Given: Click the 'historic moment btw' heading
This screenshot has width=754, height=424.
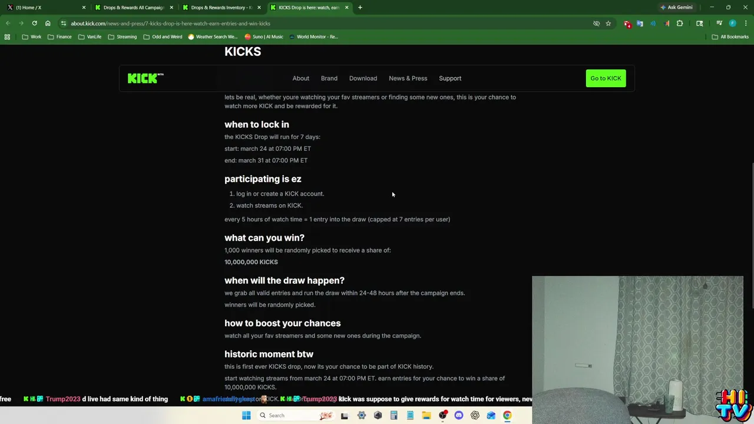Looking at the screenshot, I should click(x=269, y=354).
